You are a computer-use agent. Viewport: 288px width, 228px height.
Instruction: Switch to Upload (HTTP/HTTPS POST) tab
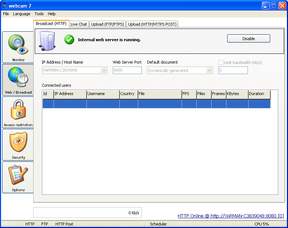pyautogui.click(x=152, y=24)
